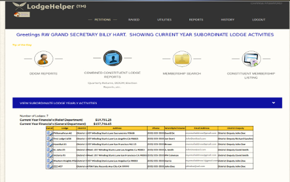Open the History menu
The image size is (290, 182).
[x=227, y=19]
